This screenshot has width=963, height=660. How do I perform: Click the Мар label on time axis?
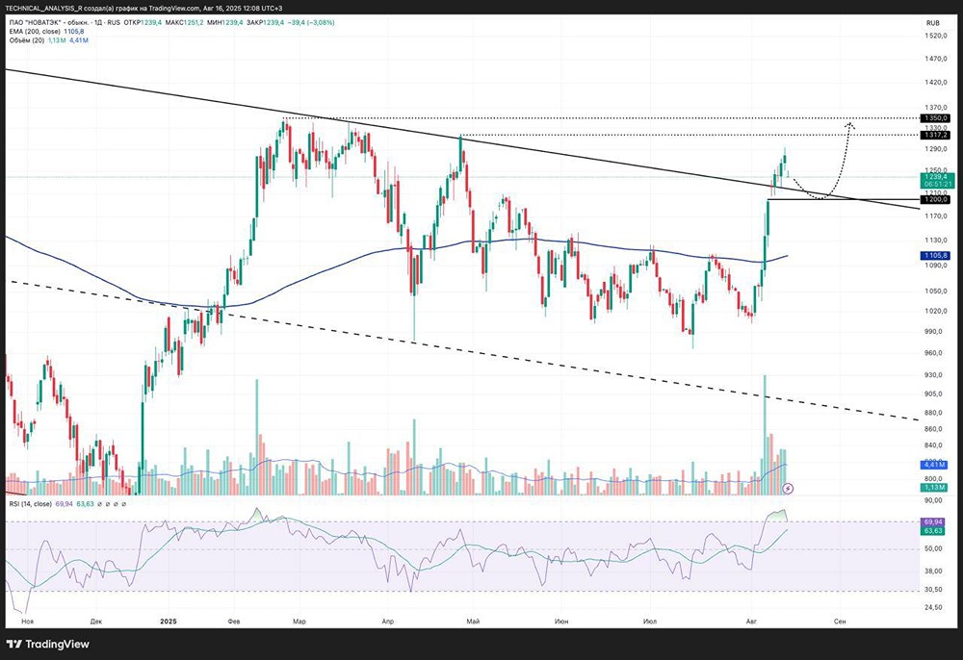coord(299,622)
